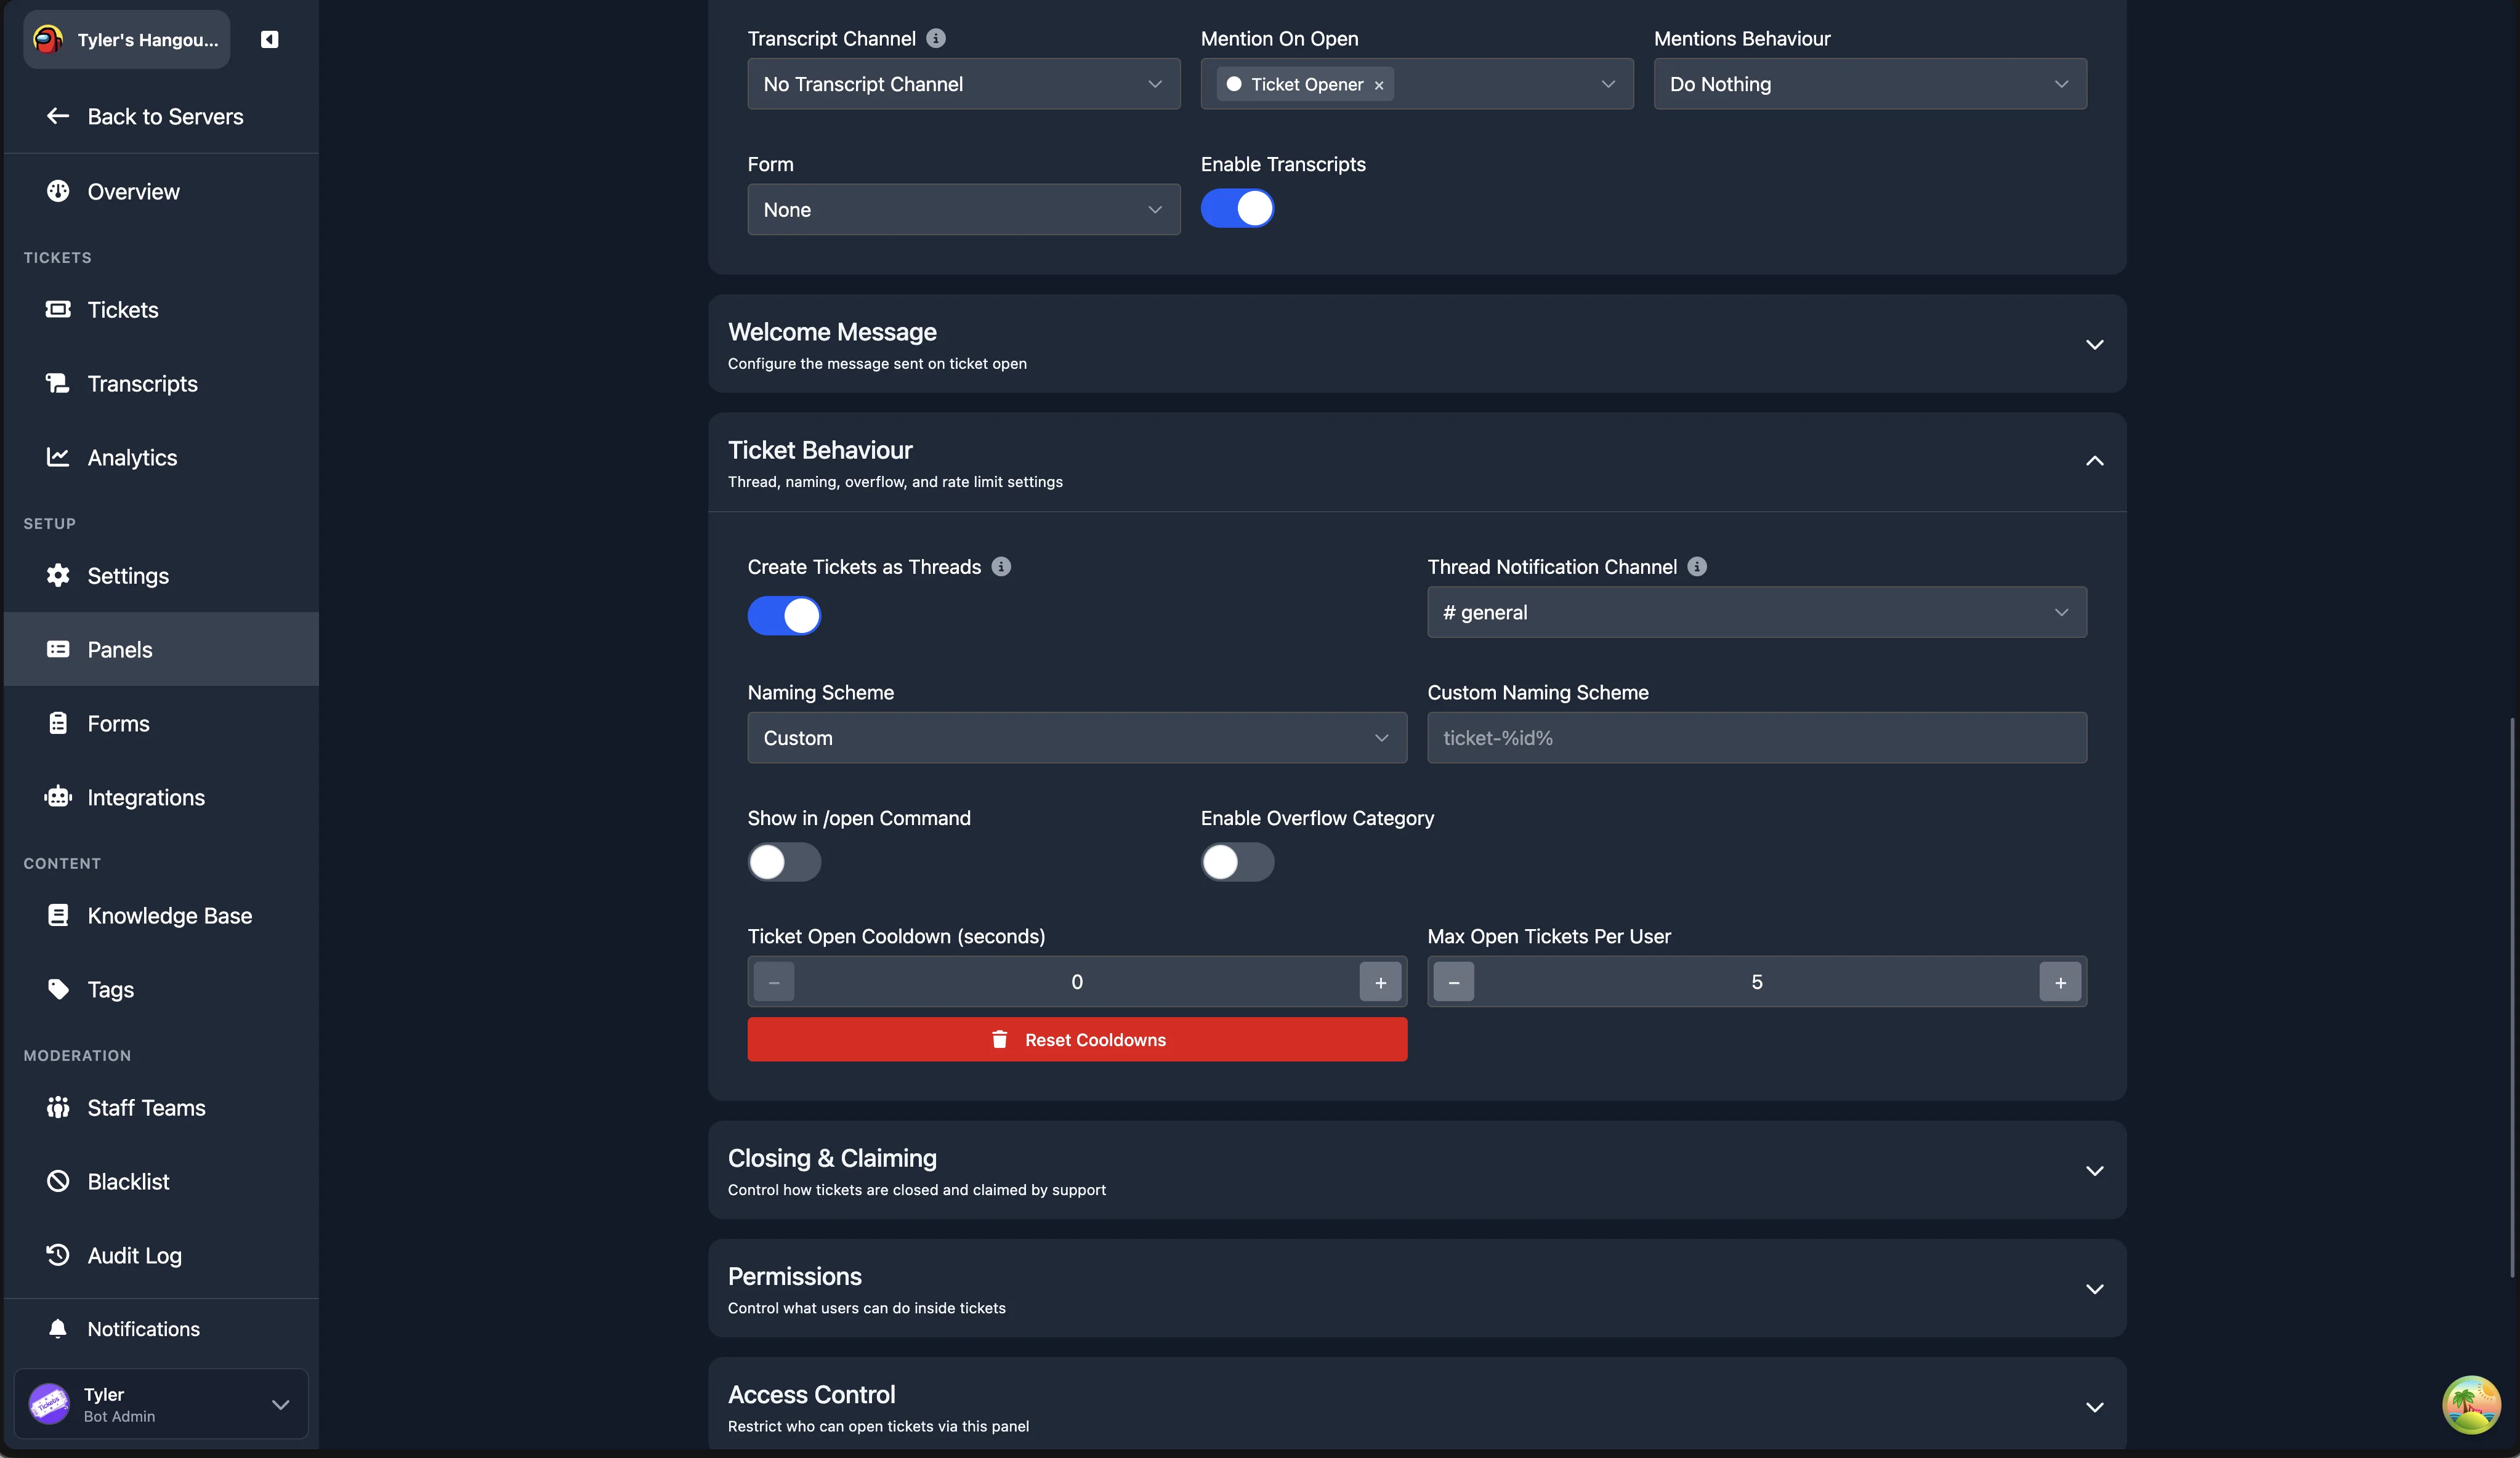The image size is (2520, 1458).
Task: Click the Integrations robot icon
Action: (58, 797)
